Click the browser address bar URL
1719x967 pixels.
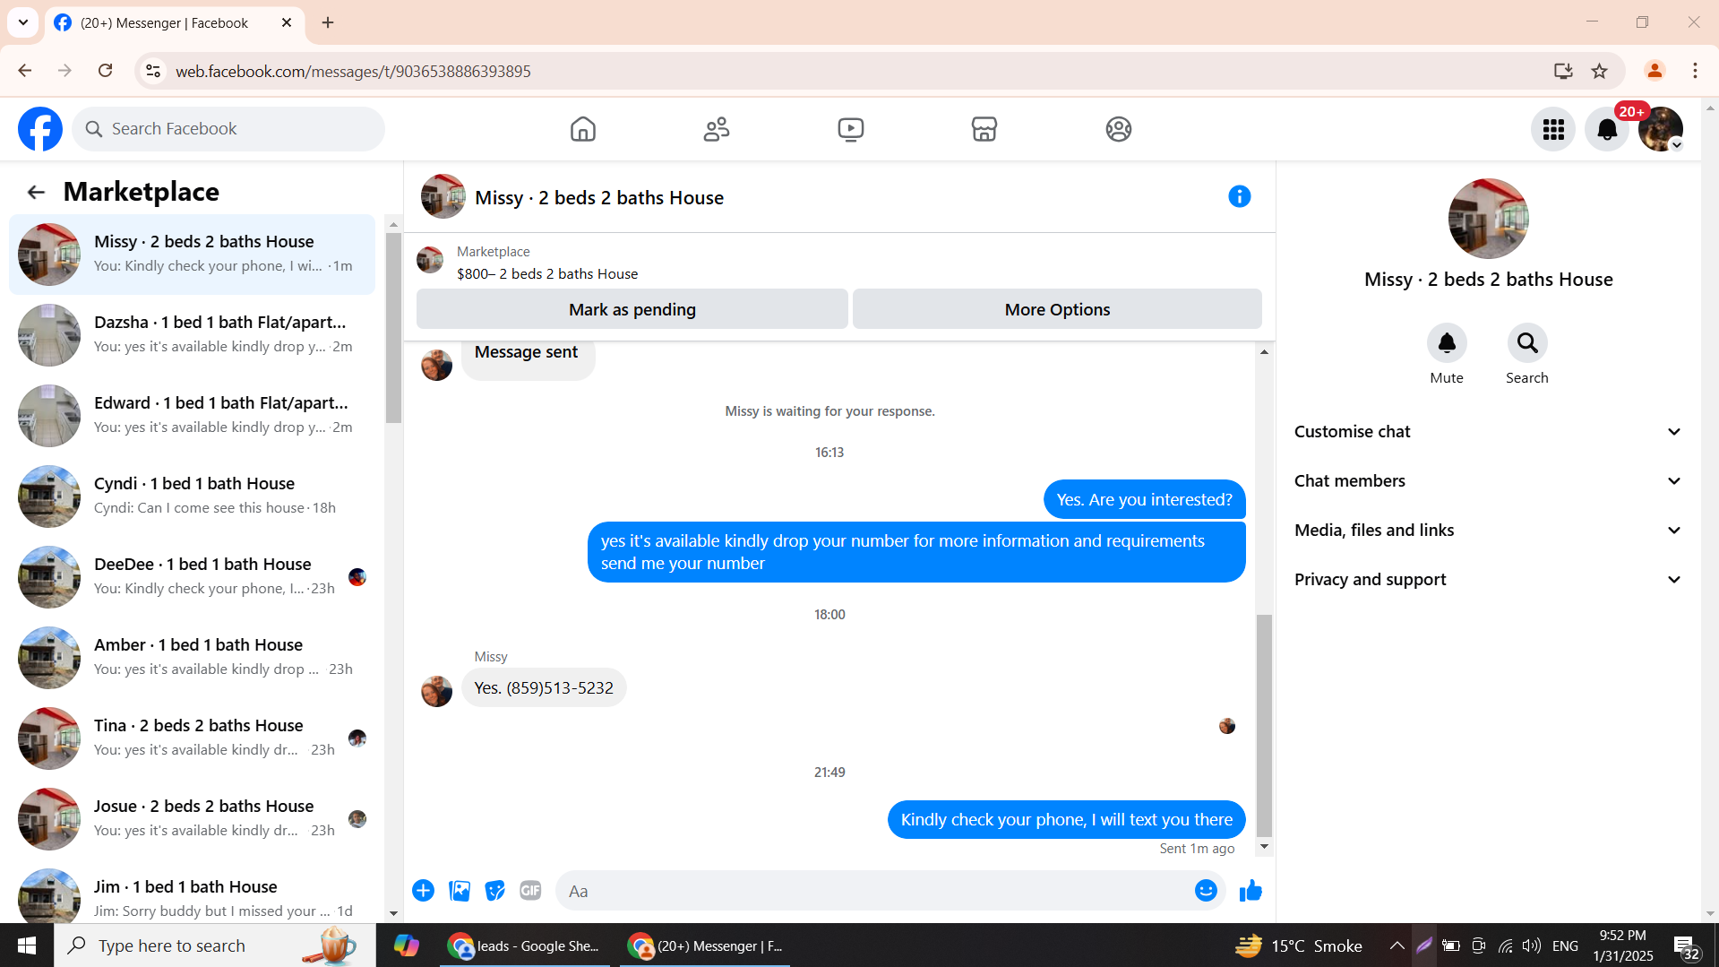click(353, 71)
